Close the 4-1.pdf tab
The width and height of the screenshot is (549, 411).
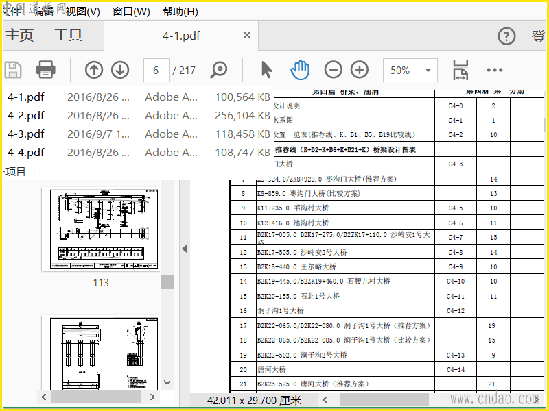click(x=247, y=36)
